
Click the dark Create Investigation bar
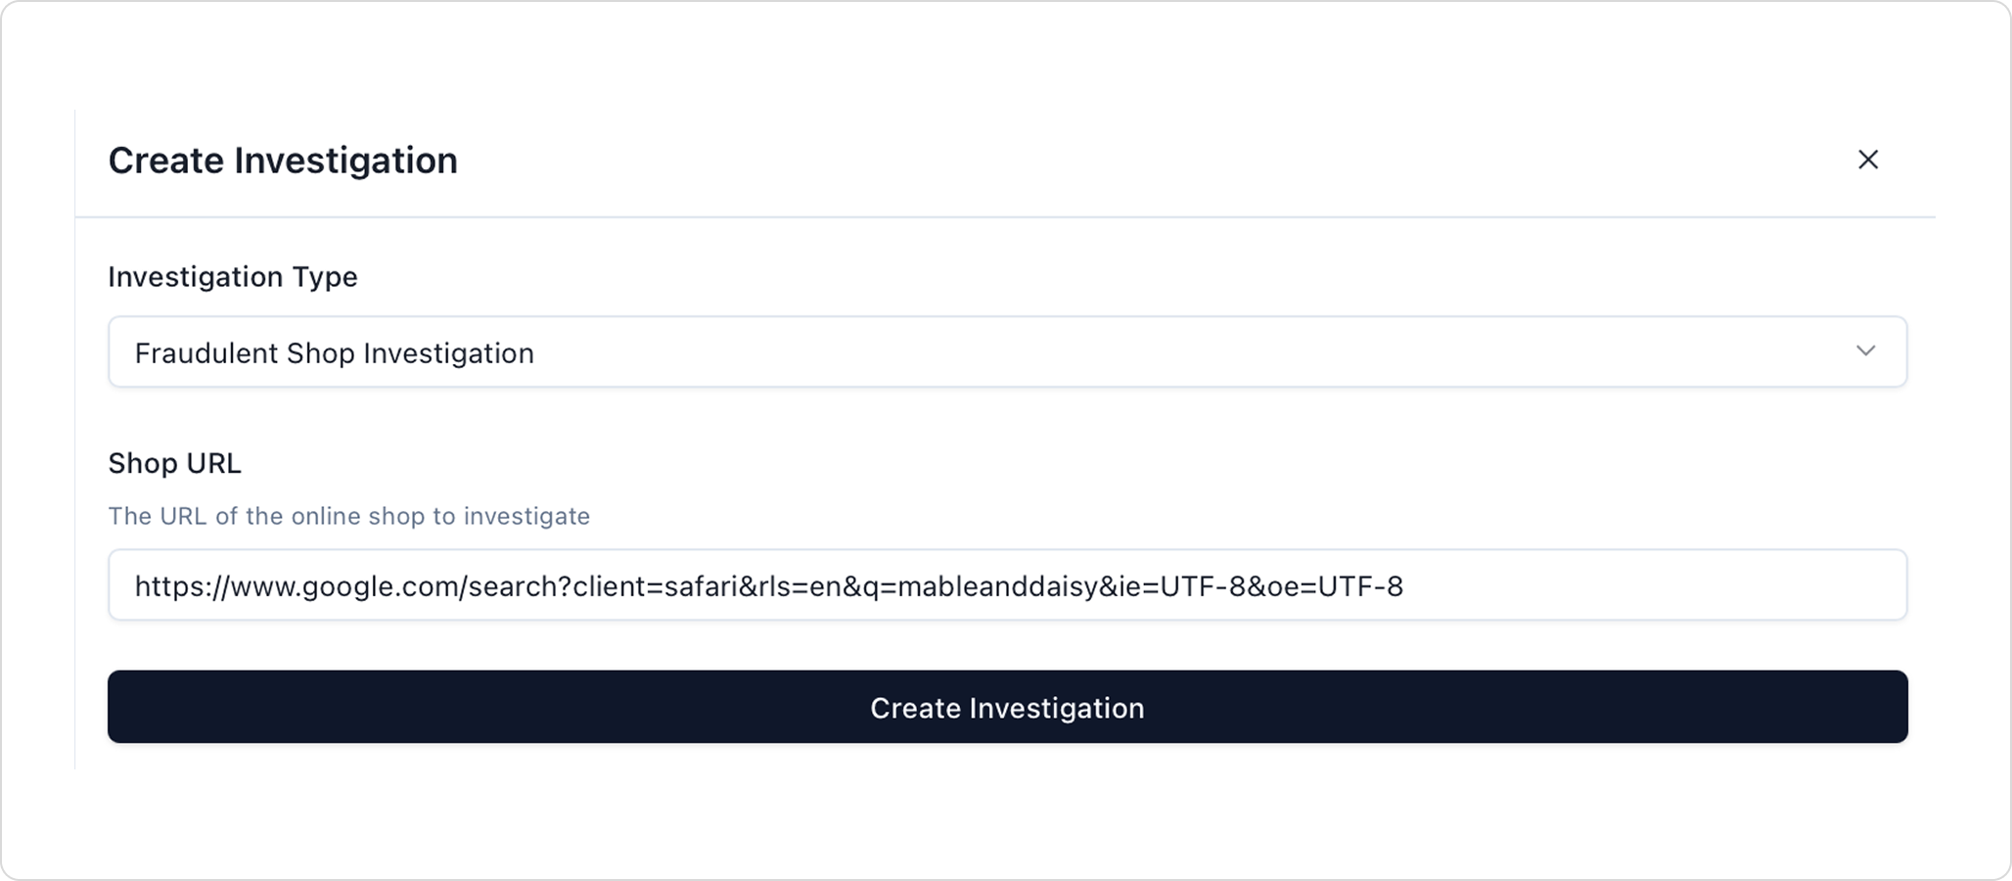1007,707
